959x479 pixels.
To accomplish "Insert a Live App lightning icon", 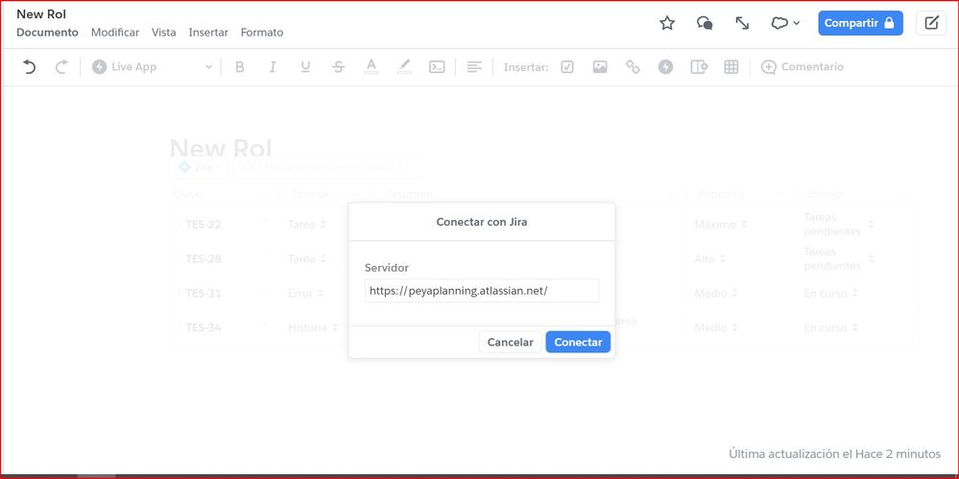I will click(665, 66).
